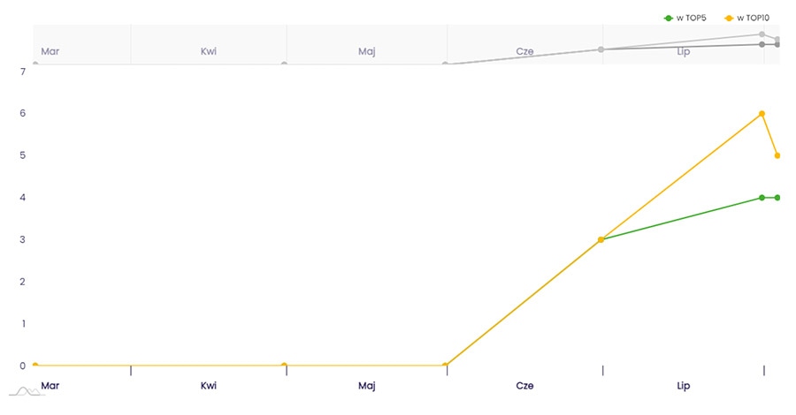Click the bottom x-axis label Kwi
The width and height of the screenshot is (796, 415).
(x=209, y=386)
